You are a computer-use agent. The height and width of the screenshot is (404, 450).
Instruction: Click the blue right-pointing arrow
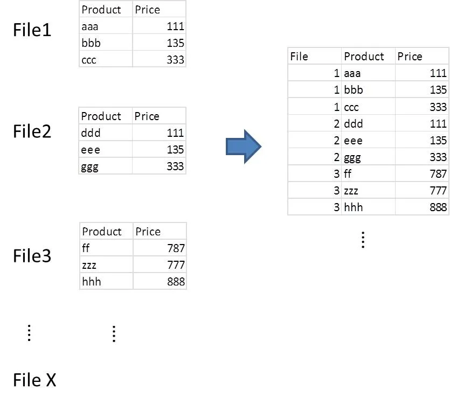(x=244, y=147)
